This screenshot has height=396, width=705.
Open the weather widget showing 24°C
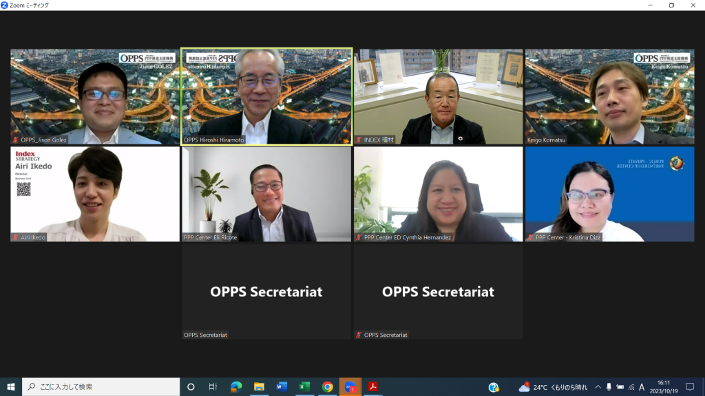553,387
